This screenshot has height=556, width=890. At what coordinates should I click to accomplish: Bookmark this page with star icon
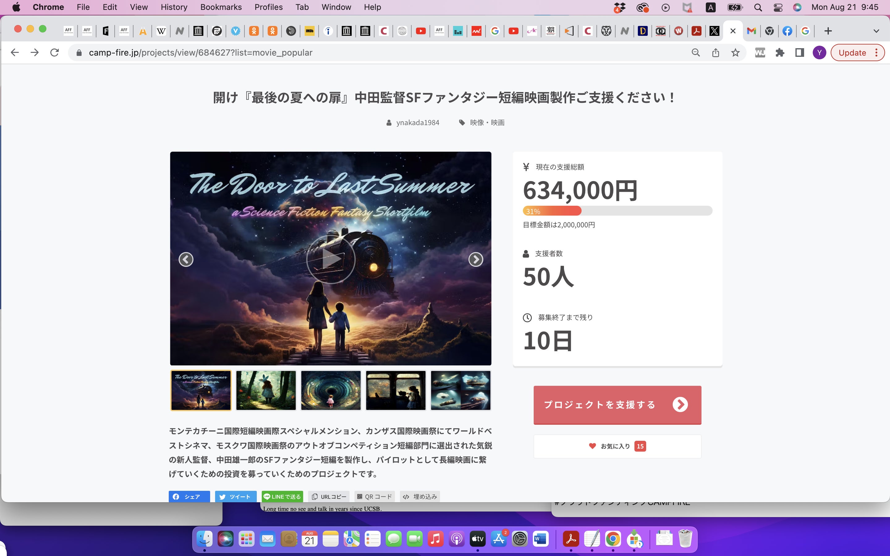[x=735, y=53]
